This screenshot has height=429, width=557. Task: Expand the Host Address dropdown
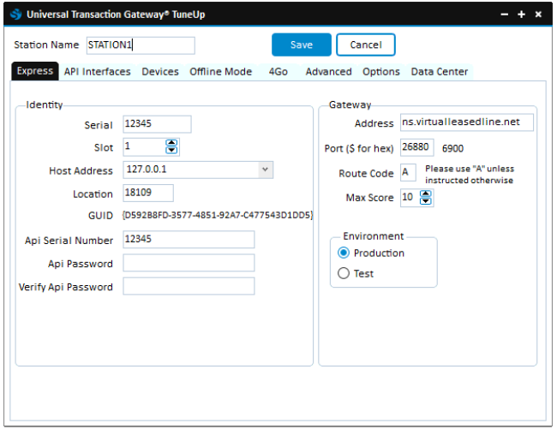click(265, 170)
